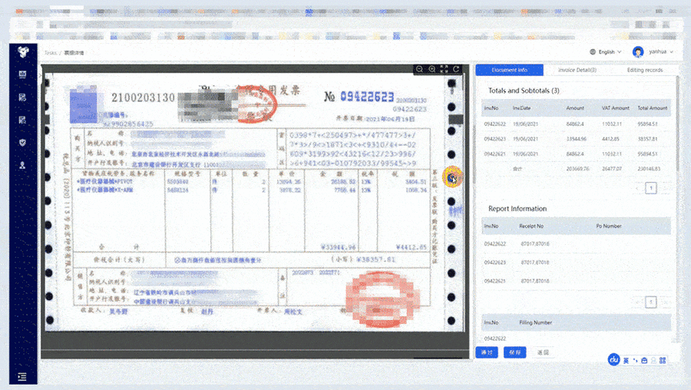Click Total Amount value 38357.81
The width and height of the screenshot is (691, 390).
(647, 139)
